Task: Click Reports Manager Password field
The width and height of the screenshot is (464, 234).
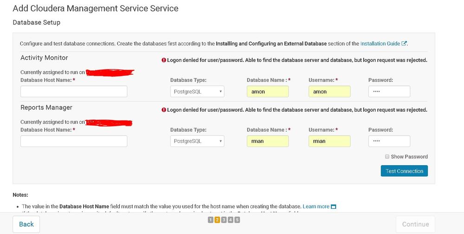Action: click(389, 141)
